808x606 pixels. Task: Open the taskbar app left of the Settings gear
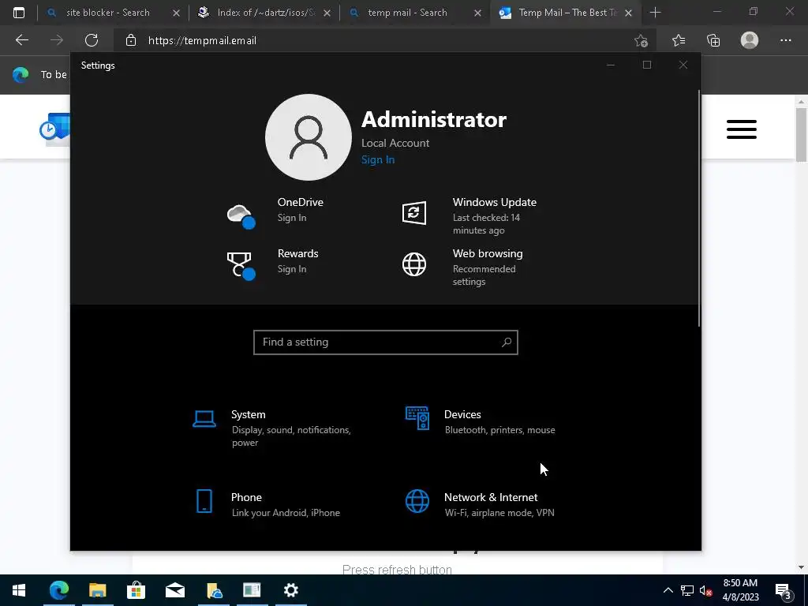(252, 590)
